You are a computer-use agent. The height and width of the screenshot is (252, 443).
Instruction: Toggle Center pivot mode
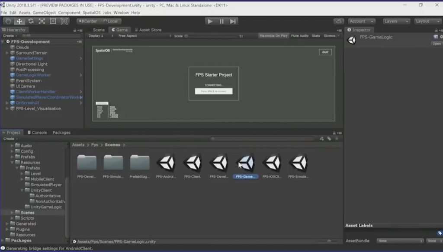[88, 21]
